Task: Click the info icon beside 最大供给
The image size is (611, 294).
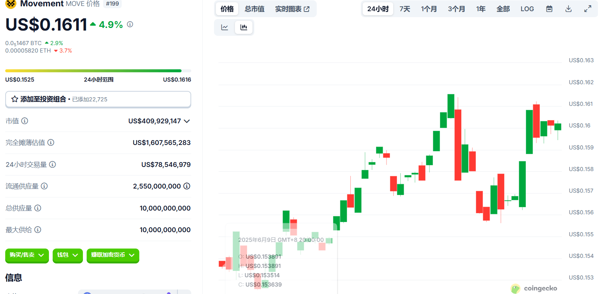Action: 38,230
